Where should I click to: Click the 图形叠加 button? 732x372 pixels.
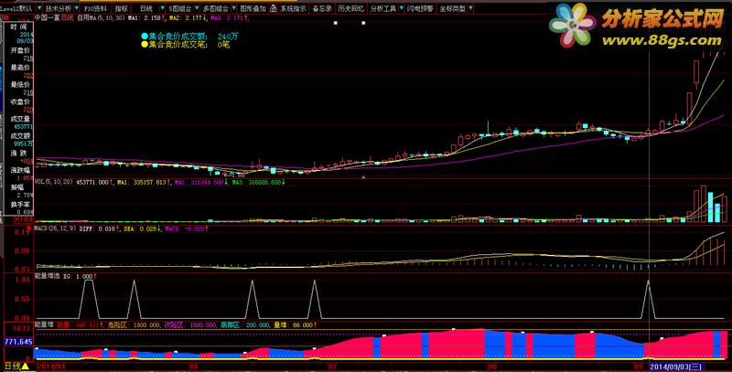[x=253, y=8]
